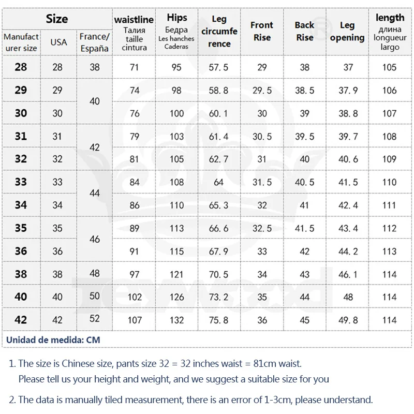Click the USA subheader cell
This screenshot has height=414, width=414.
point(58,42)
